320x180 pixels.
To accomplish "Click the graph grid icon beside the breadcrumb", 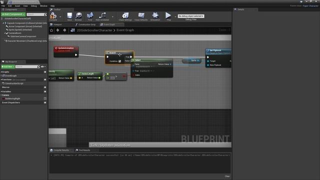I will [x=72, y=30].
